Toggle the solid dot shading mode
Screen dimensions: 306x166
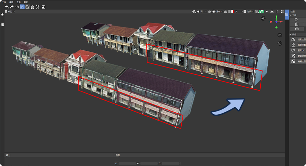pos(267,11)
